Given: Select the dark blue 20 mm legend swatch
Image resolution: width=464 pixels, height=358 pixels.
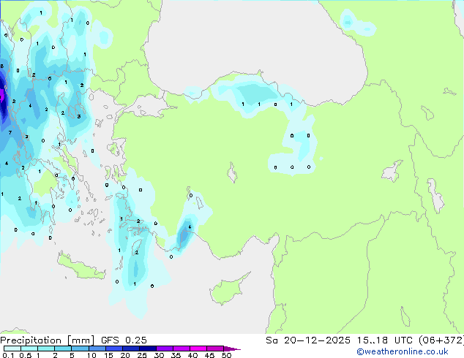Looking at the screenshot, I should (133, 349).
